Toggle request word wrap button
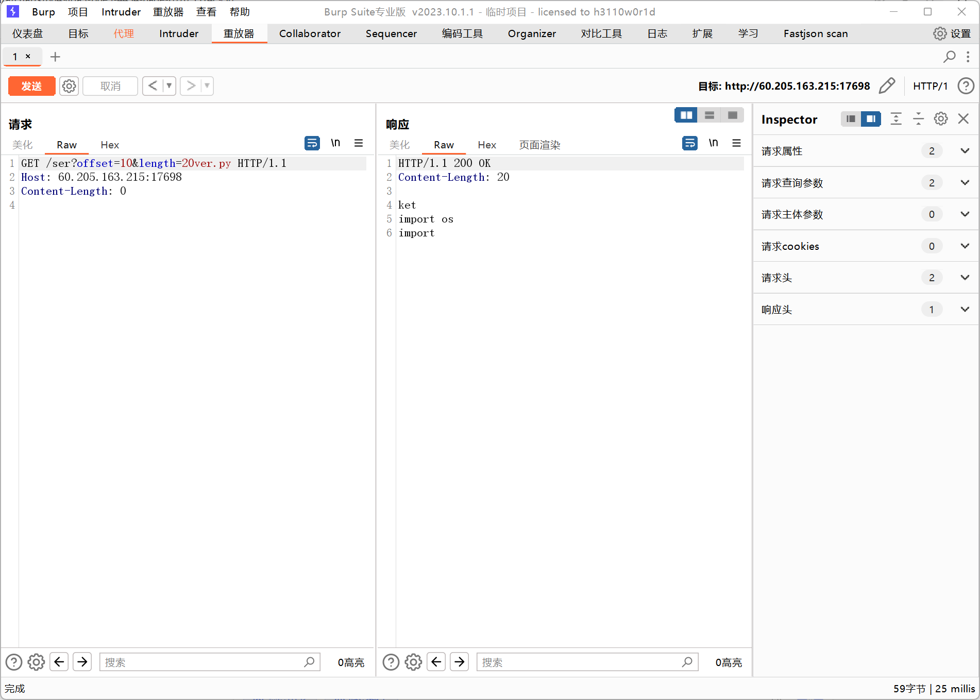The width and height of the screenshot is (980, 700). point(312,143)
